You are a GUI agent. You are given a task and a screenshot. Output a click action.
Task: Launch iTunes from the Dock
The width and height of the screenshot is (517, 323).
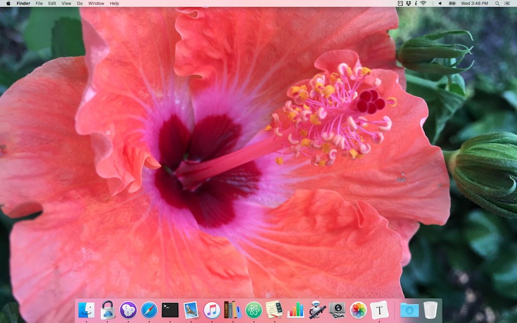click(x=211, y=310)
